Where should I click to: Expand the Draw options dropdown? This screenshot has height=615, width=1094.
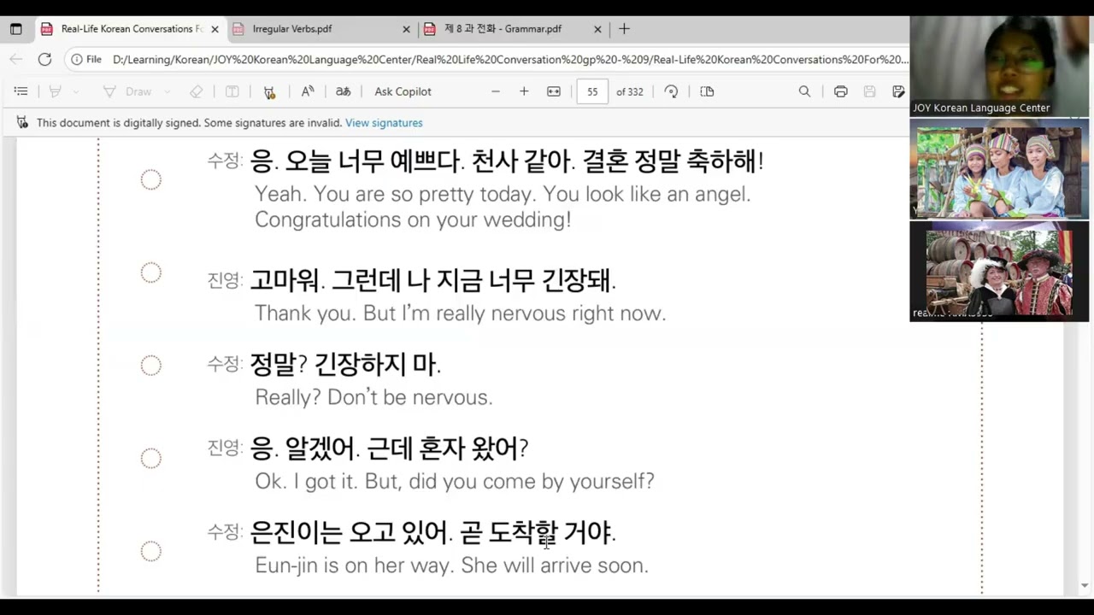pyautogui.click(x=167, y=91)
